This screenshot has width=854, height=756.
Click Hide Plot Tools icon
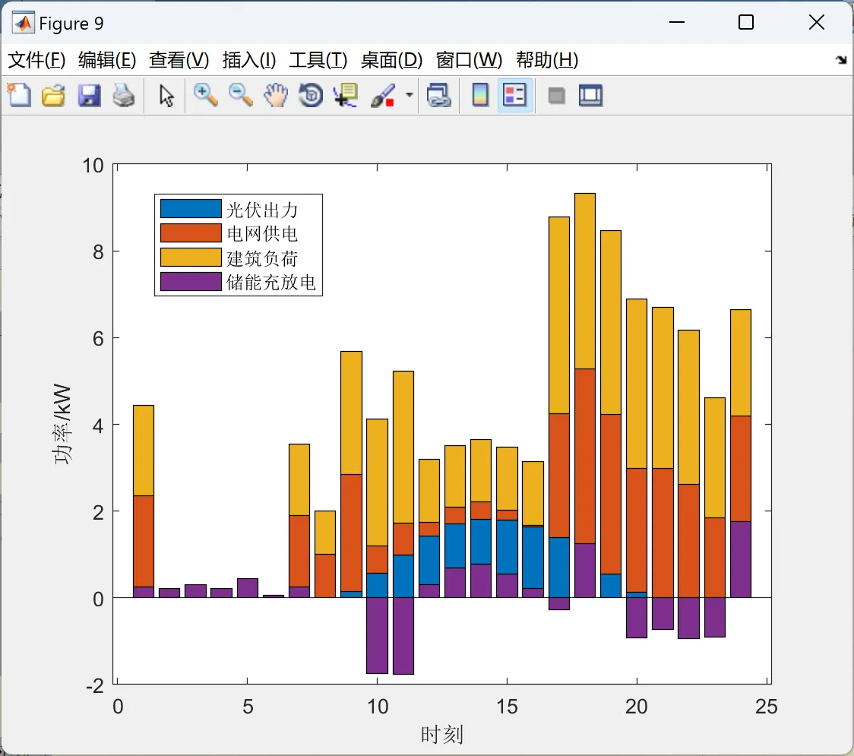point(556,96)
